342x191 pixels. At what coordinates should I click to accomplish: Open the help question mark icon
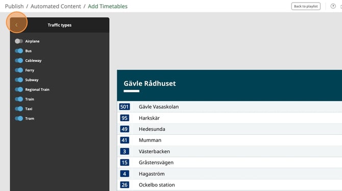pyautogui.click(x=333, y=6)
